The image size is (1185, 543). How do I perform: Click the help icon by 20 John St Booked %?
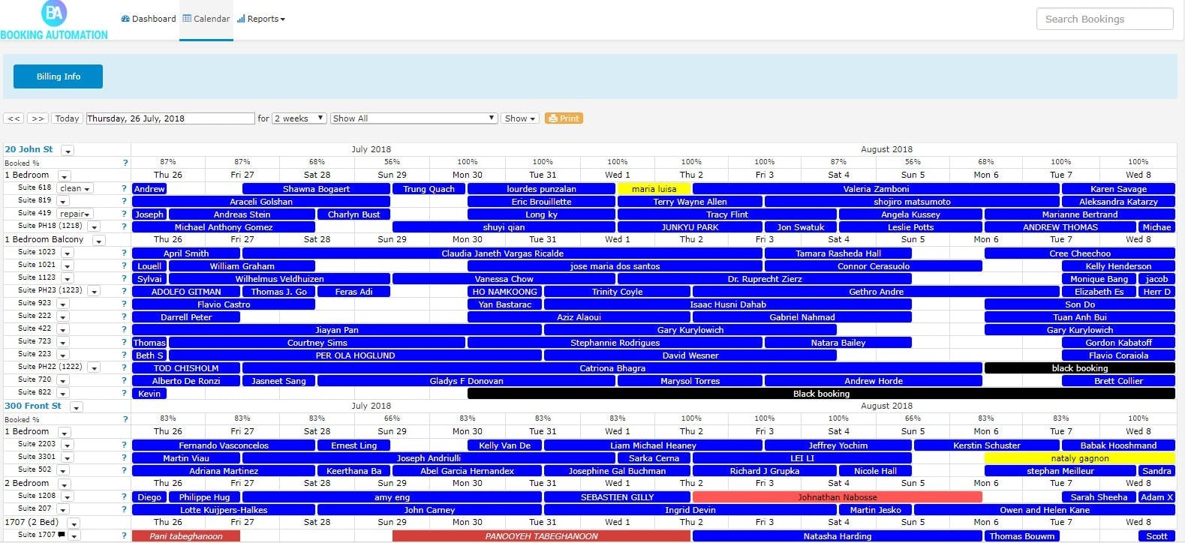[125, 162]
